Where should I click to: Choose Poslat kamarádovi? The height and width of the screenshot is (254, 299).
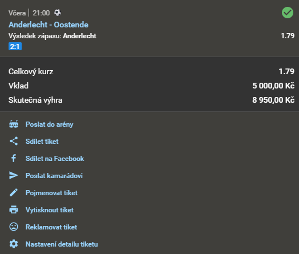click(54, 176)
